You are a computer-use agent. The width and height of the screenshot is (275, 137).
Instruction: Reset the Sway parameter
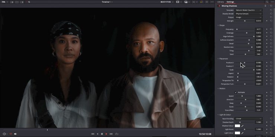[271, 103]
